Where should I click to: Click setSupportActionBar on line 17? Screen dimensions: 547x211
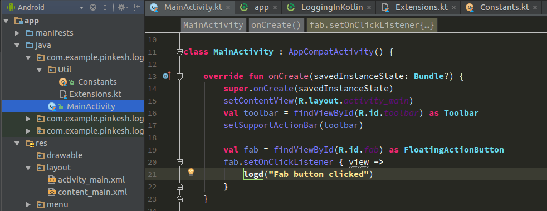271,126
